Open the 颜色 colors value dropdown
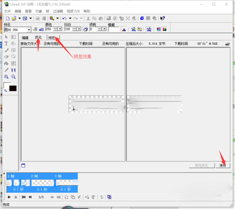Image resolution: width=235 pixels, height=209 pixels. [60, 29]
